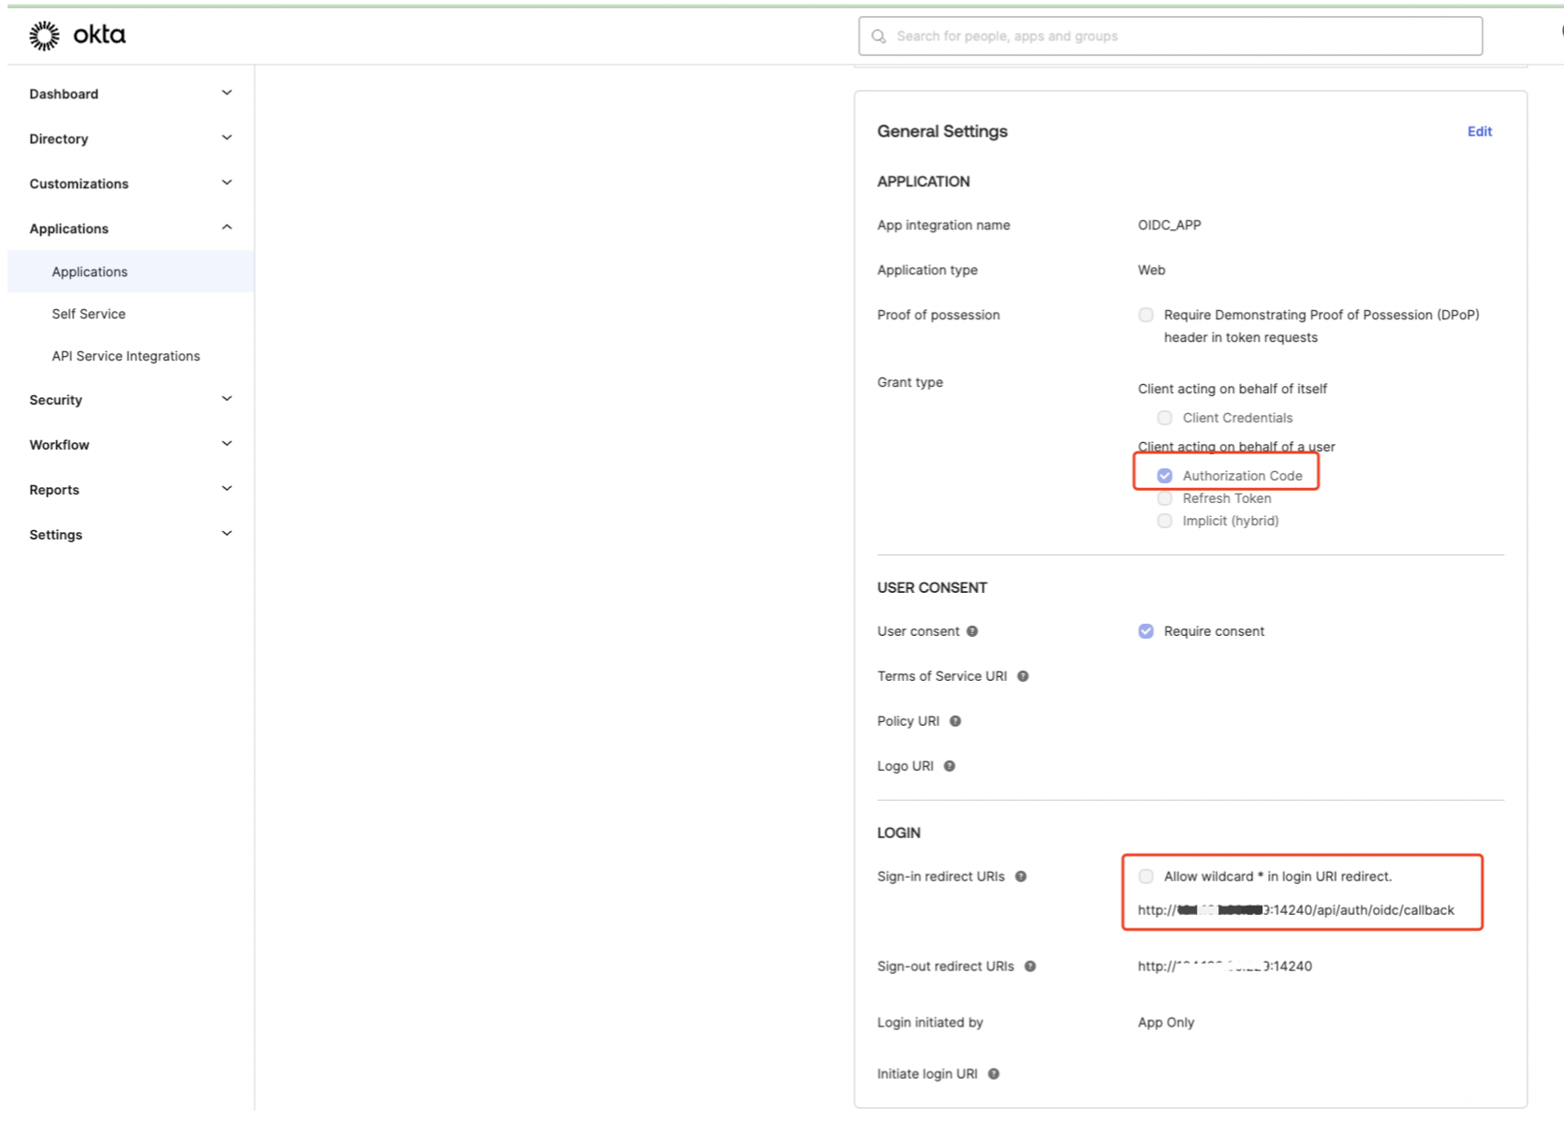
Task: Click Policy URI help icon
Action: tap(955, 721)
